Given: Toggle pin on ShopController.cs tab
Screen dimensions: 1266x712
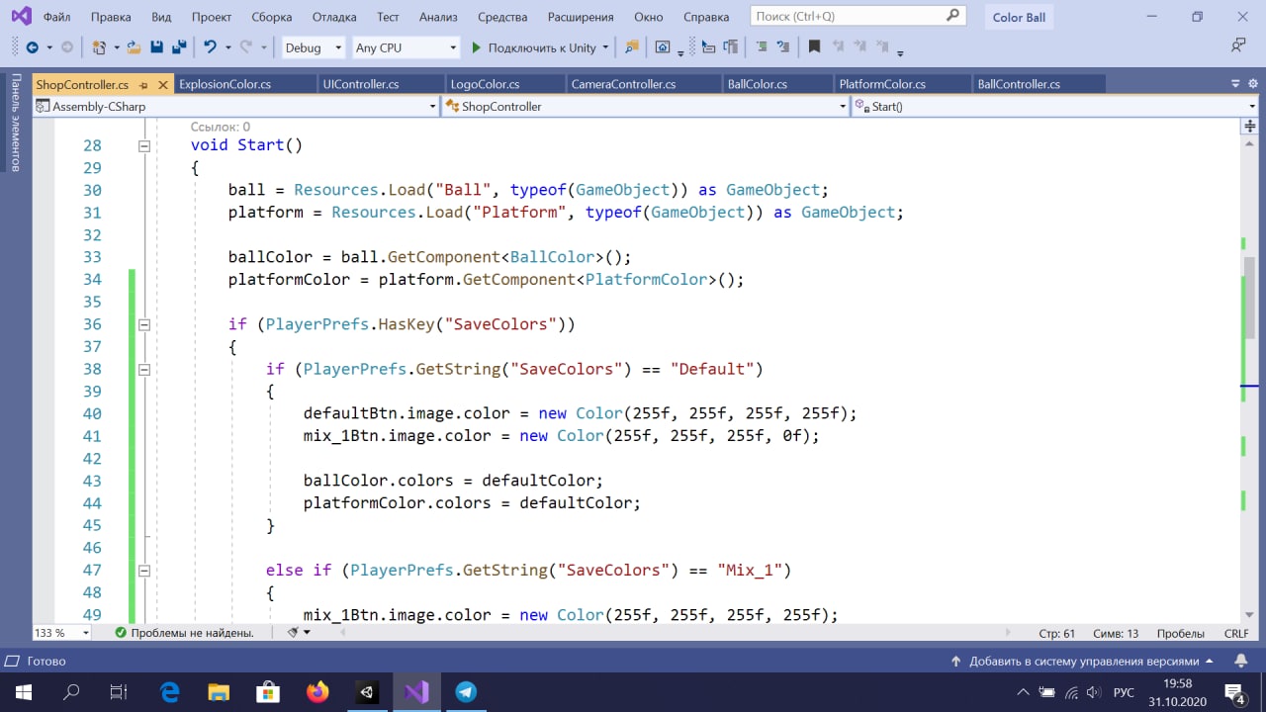Looking at the screenshot, I should (x=143, y=85).
